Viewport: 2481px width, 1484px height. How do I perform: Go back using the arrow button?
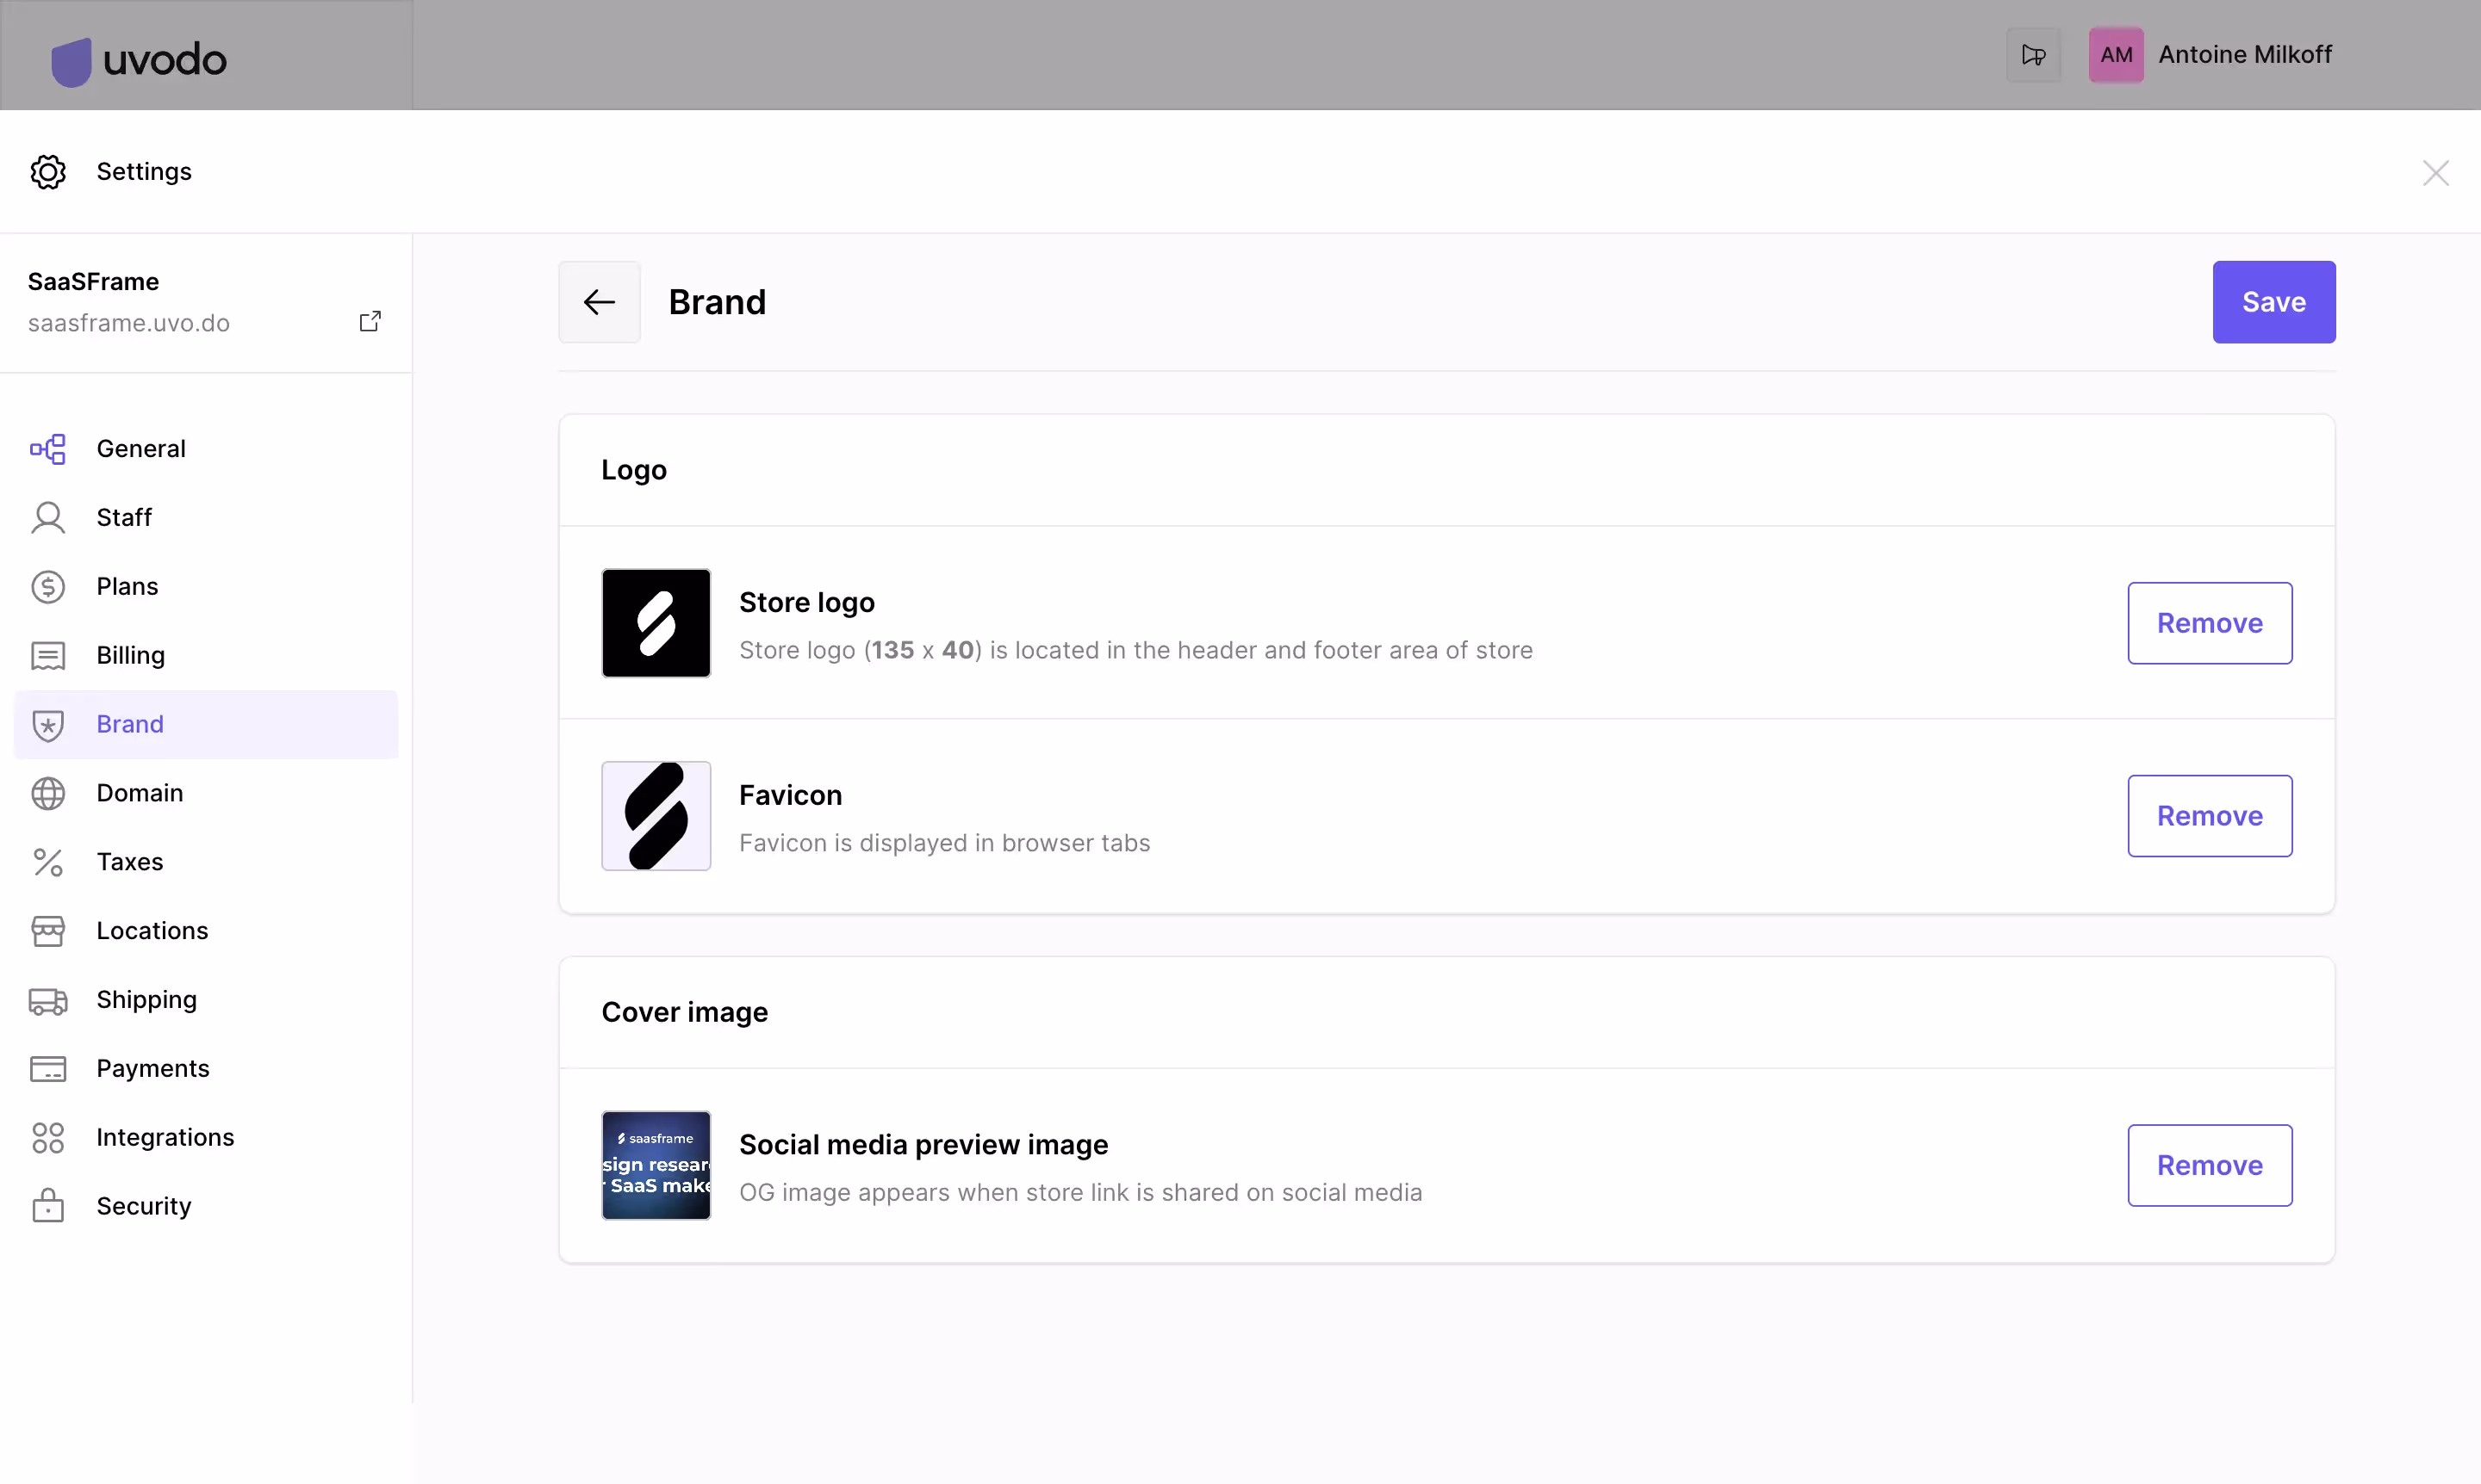click(x=599, y=301)
